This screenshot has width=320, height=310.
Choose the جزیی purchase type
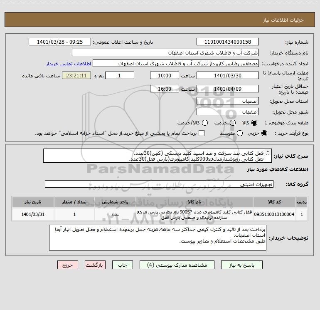264,133
